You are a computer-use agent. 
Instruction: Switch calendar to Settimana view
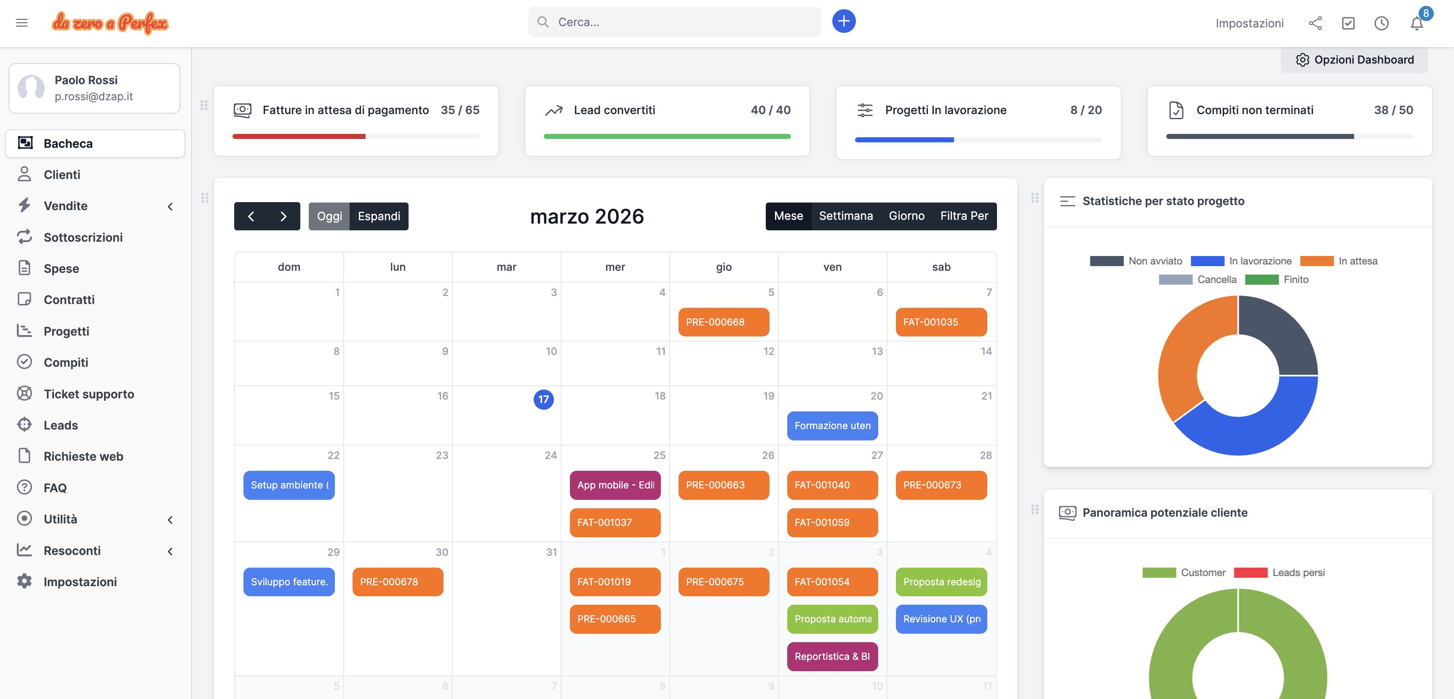pyautogui.click(x=845, y=216)
